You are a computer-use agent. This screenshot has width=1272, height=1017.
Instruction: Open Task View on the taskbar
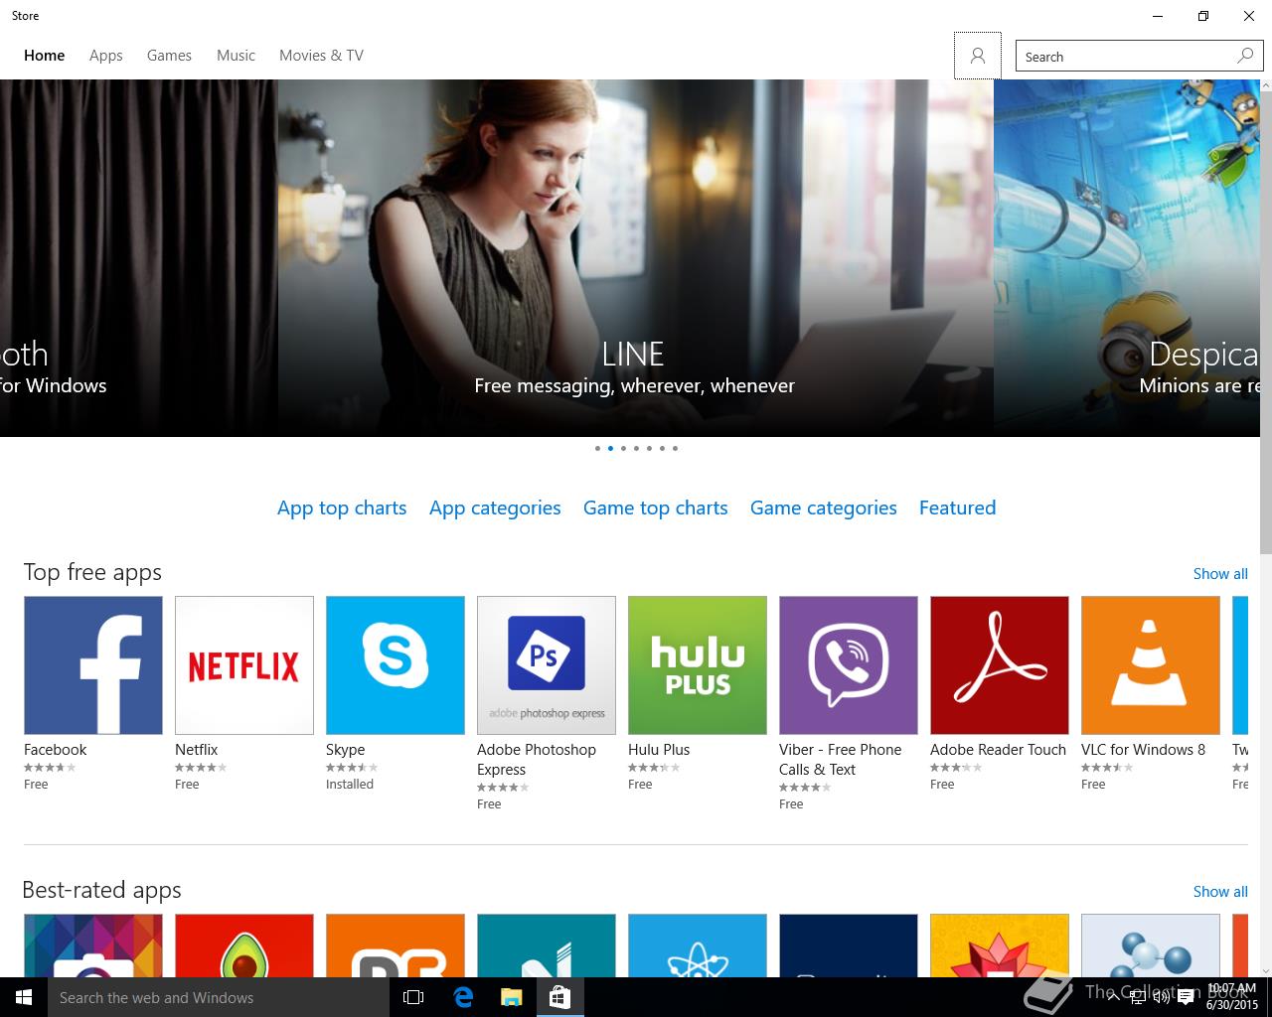[x=413, y=997]
